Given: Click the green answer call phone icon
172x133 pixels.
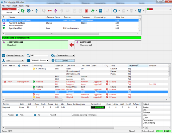Looking at the screenshot, I should click(23, 11).
